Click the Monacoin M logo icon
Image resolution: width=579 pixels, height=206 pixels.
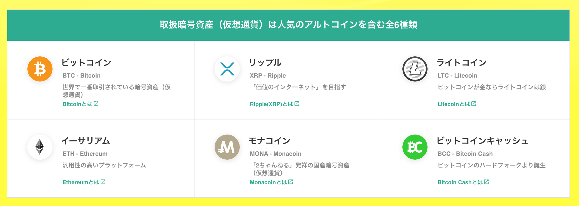(x=227, y=147)
